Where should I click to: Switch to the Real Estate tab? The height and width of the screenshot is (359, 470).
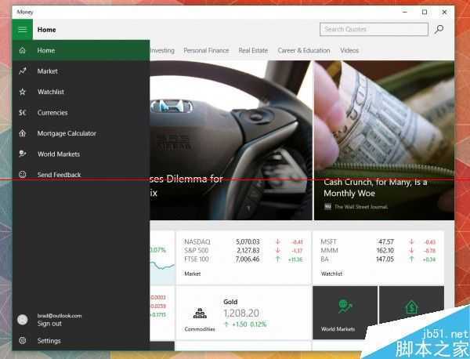pyautogui.click(x=253, y=50)
